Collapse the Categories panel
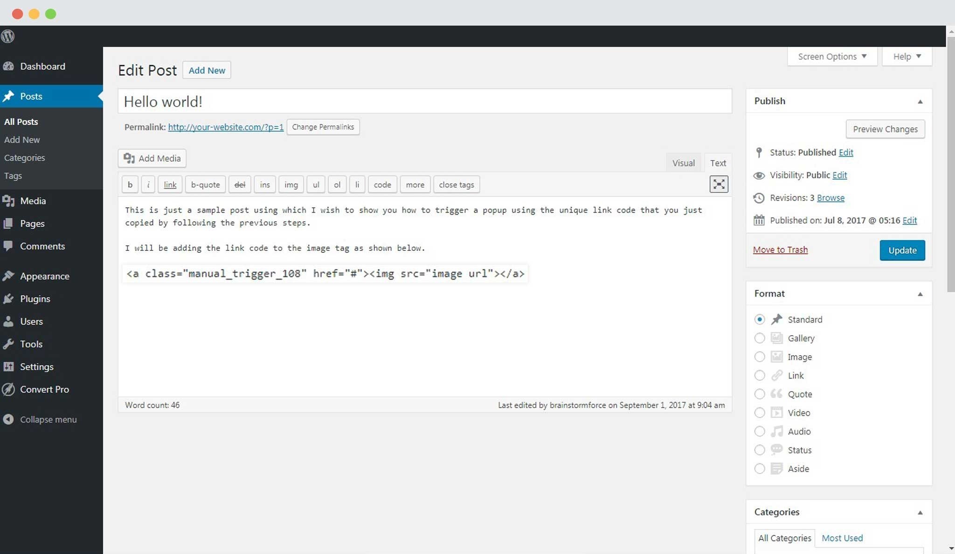This screenshot has height=554, width=955. coord(920,513)
